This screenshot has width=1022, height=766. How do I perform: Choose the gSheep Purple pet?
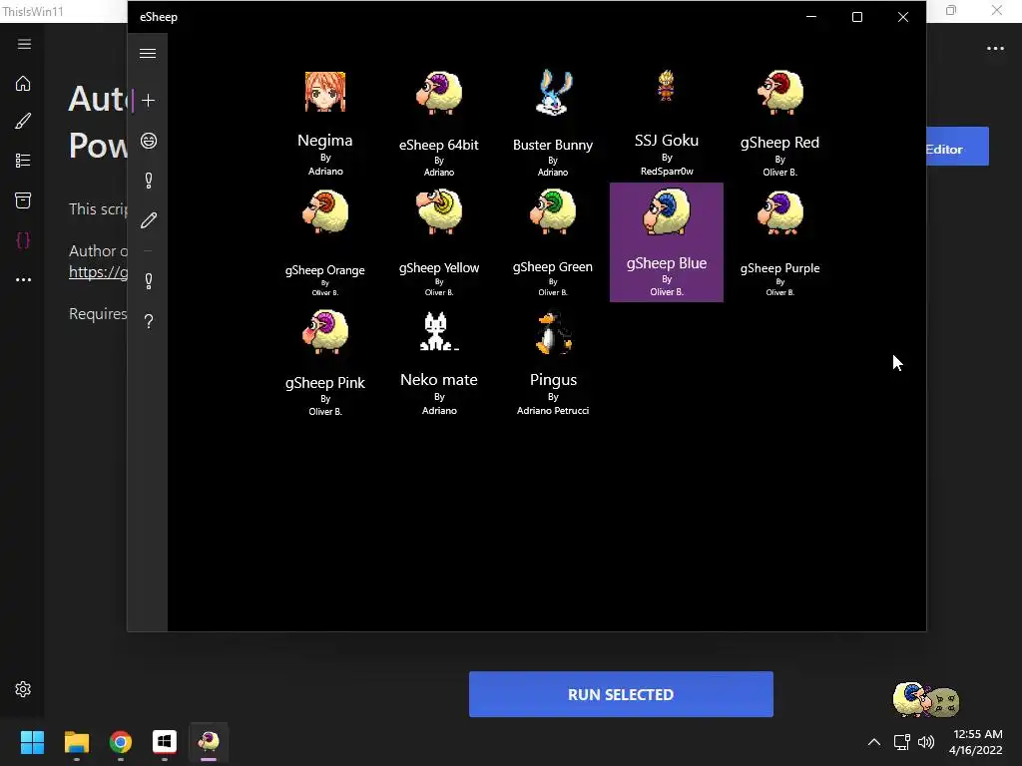780,242
